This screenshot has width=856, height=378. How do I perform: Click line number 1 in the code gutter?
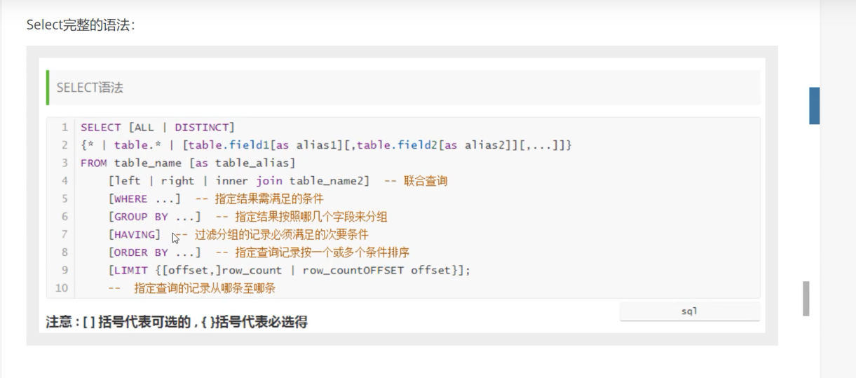coord(64,128)
